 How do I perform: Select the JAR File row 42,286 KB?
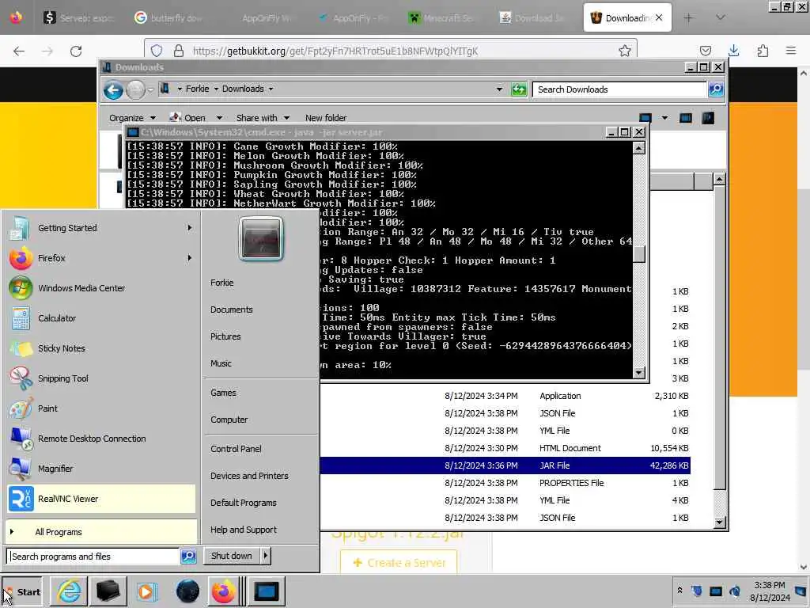pos(505,465)
